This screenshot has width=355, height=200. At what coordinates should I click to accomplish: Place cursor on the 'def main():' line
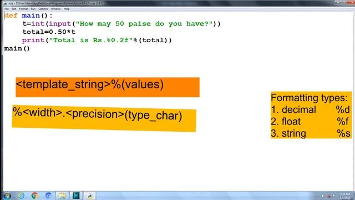click(x=28, y=16)
